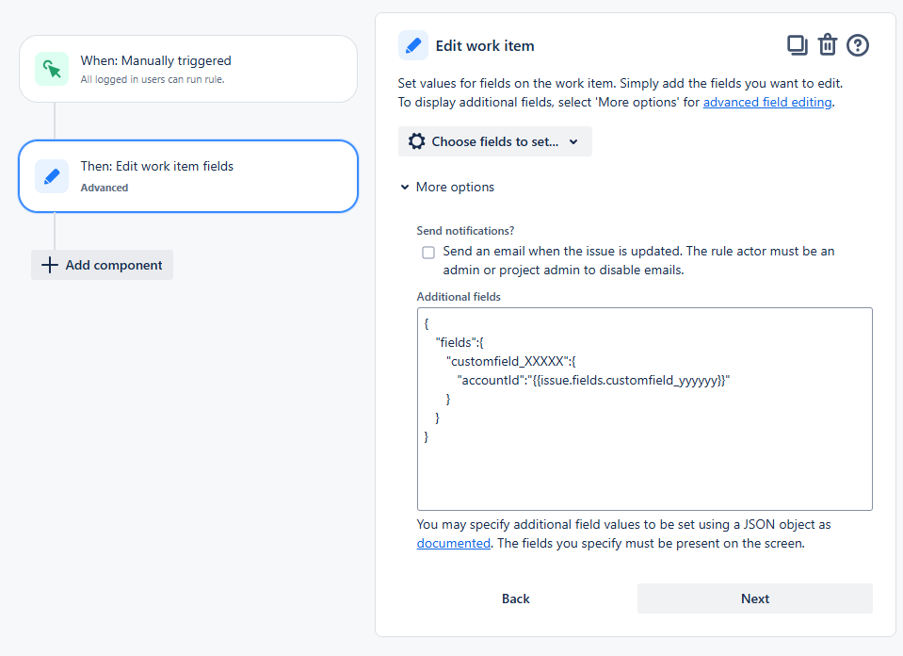The height and width of the screenshot is (656, 903).
Task: Click inside the Additional fields JSON editor
Action: (644, 409)
